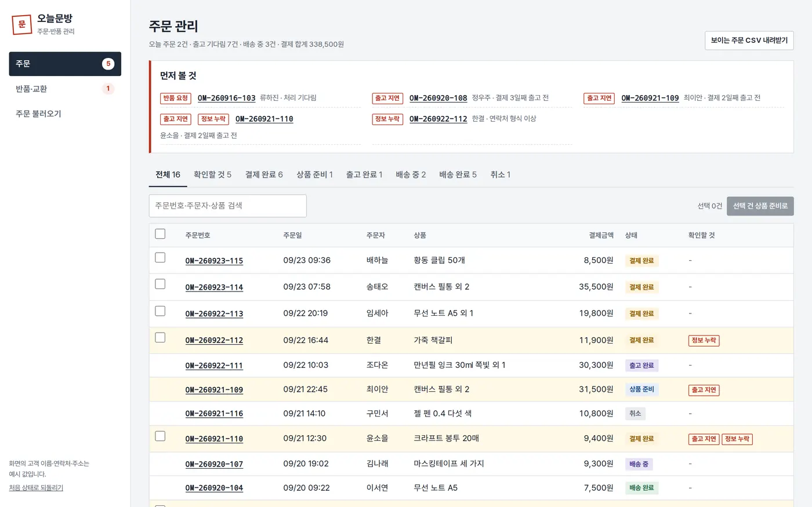Click 취소 status of 구민서 order
The width and height of the screenshot is (812, 507).
pos(635,414)
